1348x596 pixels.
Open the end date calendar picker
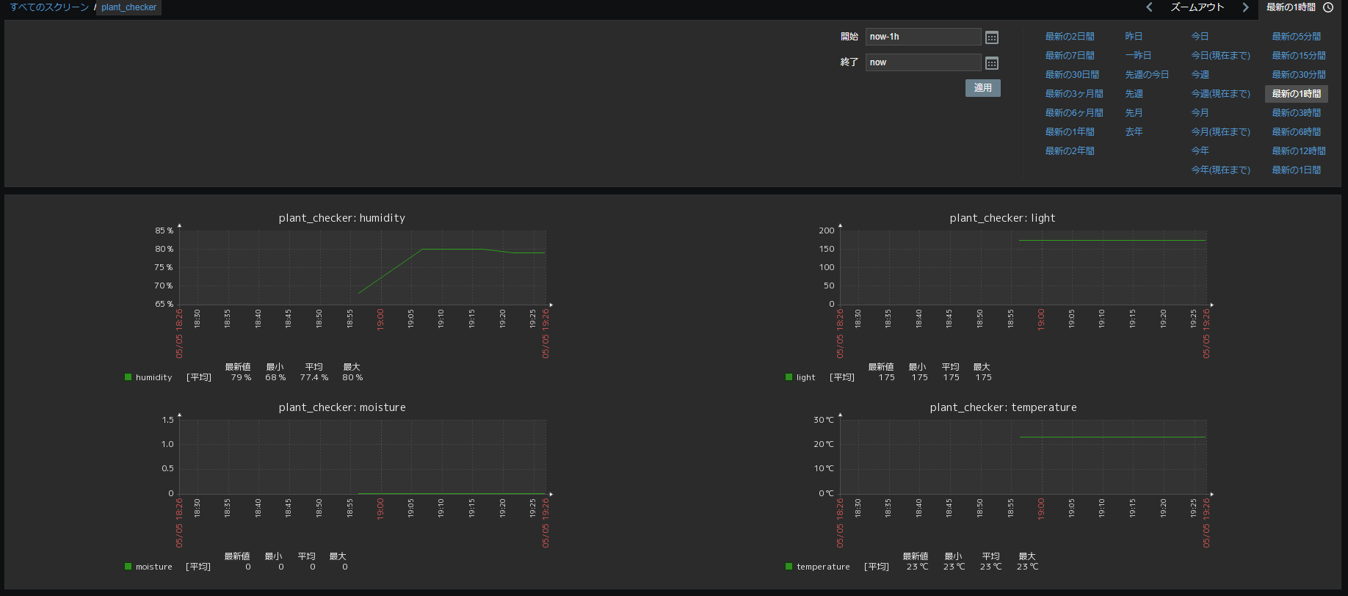click(991, 63)
